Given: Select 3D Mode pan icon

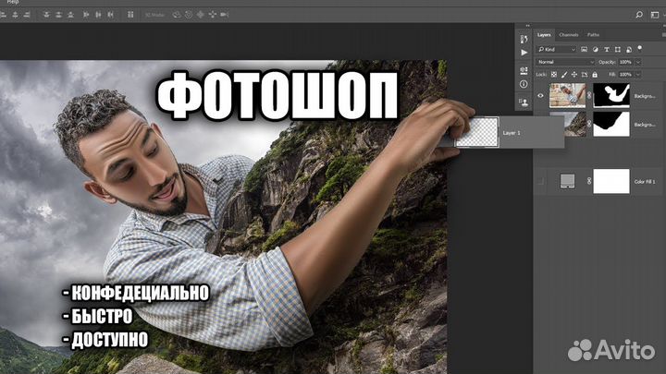Looking at the screenshot, I should coord(201,15).
